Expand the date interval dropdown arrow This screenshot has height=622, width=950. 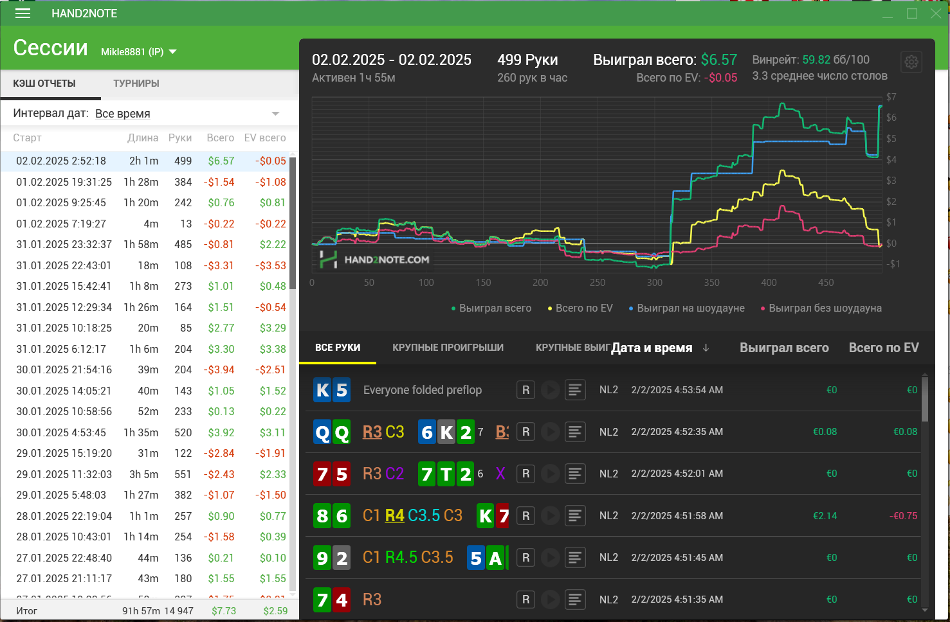coord(275,114)
